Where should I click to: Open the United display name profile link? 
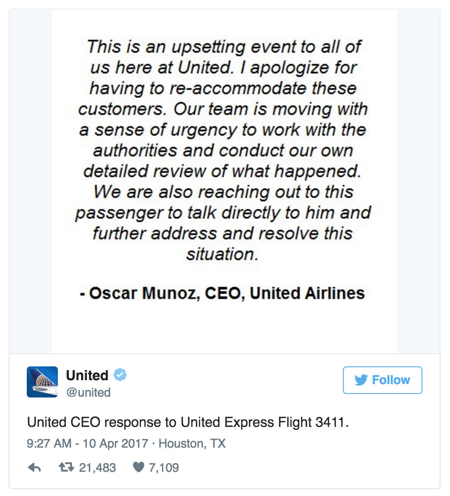coord(87,375)
